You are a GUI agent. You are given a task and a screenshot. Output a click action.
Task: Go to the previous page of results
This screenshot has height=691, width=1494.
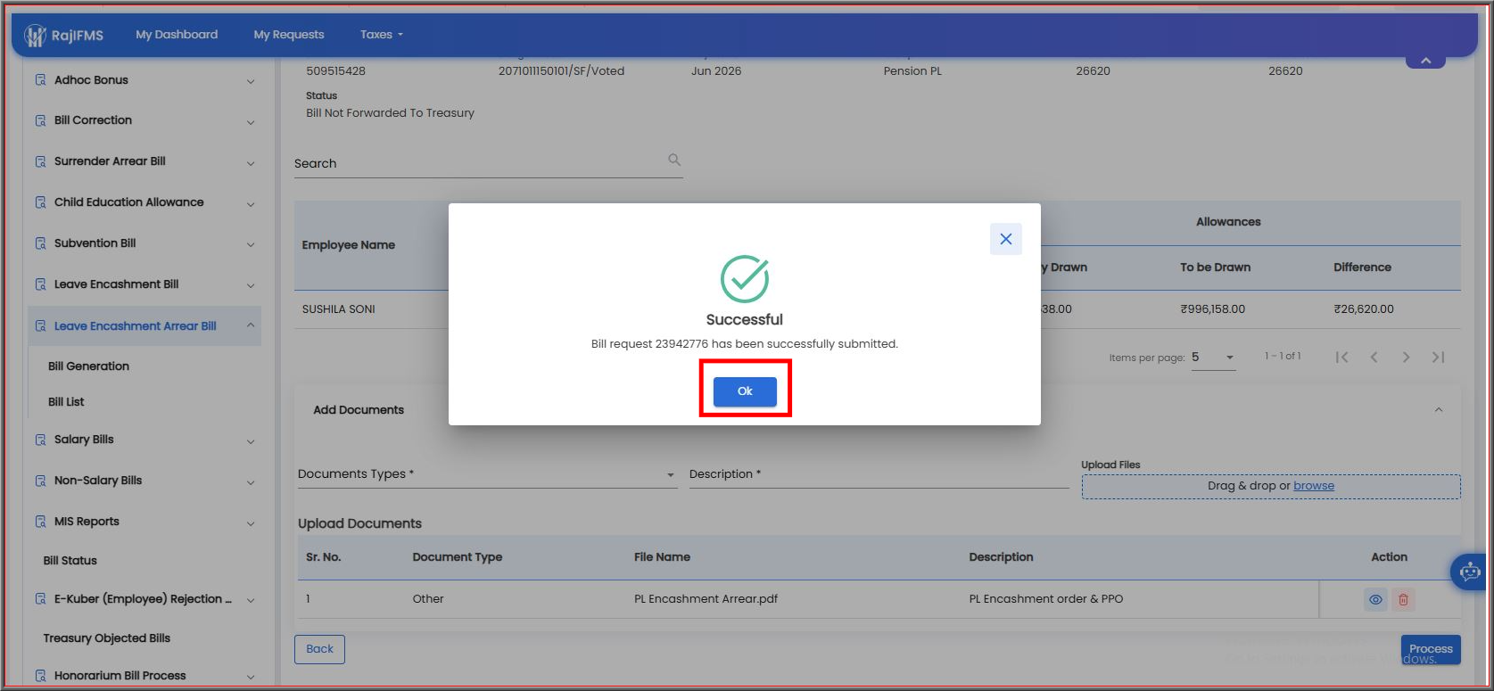point(1374,357)
